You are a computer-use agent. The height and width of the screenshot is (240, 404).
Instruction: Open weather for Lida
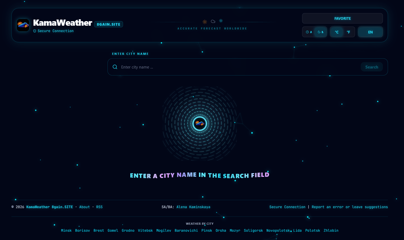coord(297,231)
